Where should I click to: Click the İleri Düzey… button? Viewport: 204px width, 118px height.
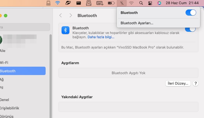(178, 83)
